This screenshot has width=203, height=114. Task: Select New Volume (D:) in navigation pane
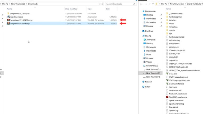[153, 69]
